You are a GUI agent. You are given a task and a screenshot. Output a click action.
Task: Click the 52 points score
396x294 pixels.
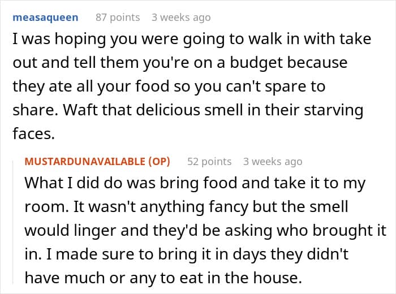point(209,162)
